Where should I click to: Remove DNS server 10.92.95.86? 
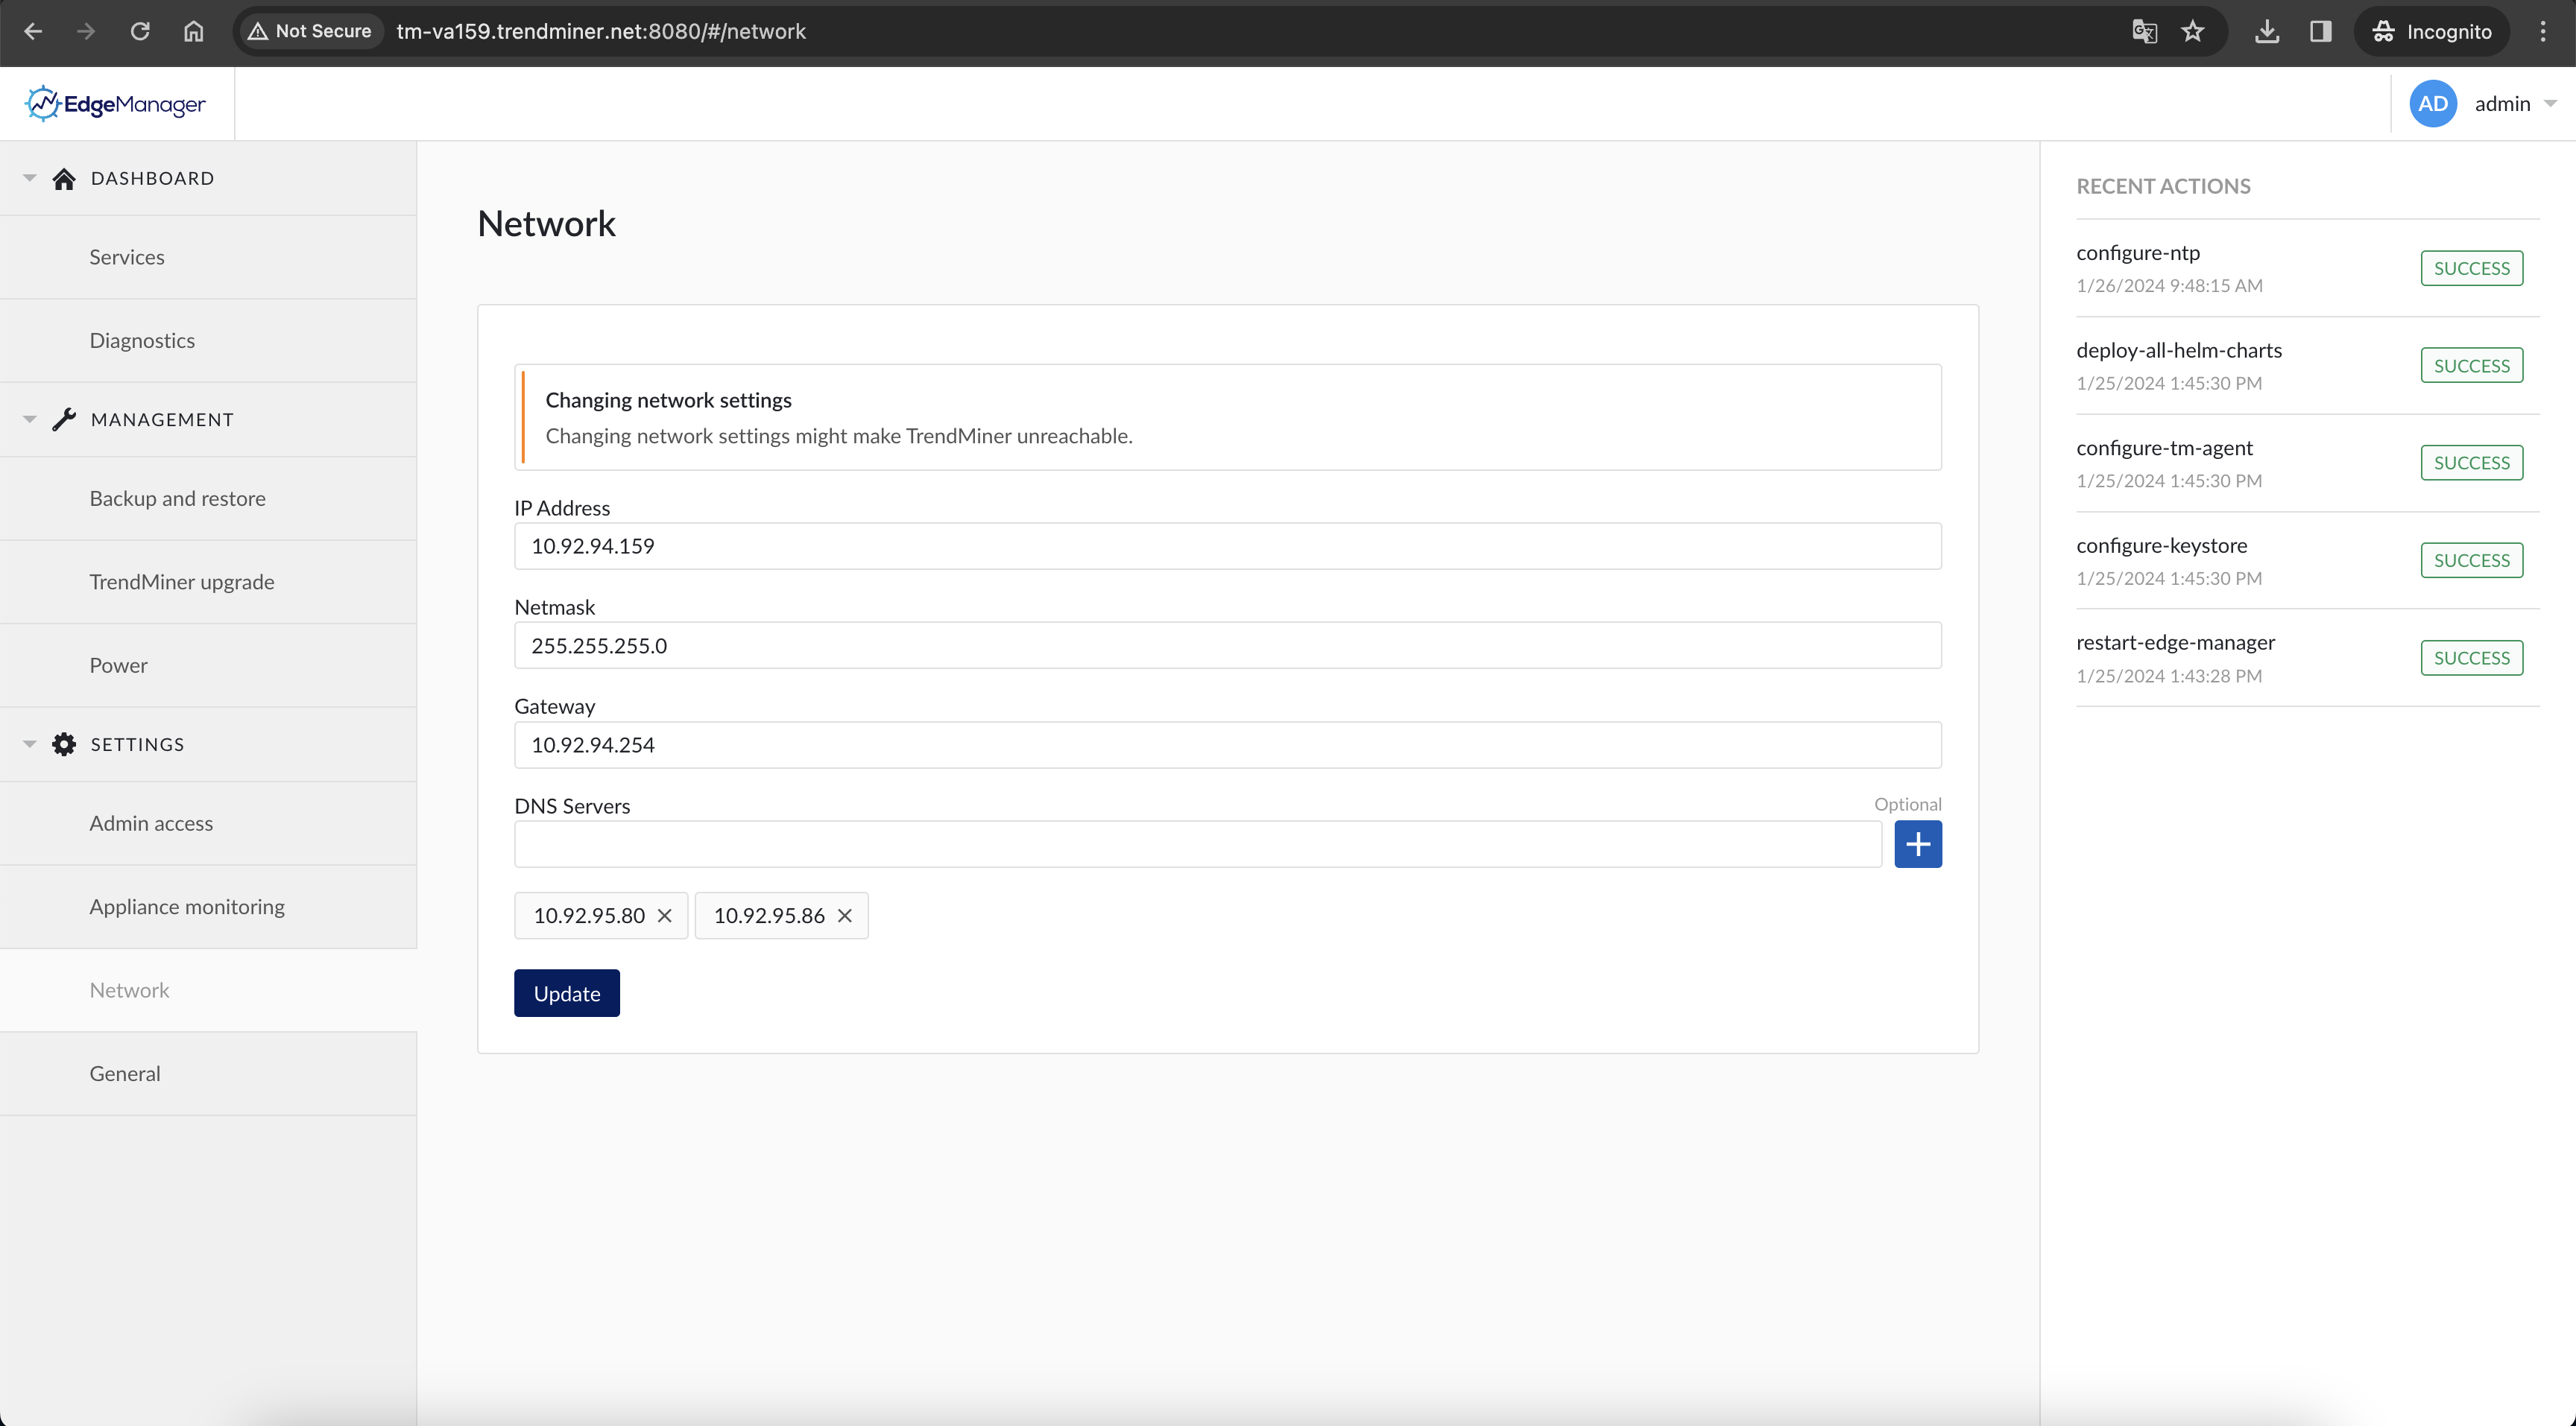coord(844,916)
